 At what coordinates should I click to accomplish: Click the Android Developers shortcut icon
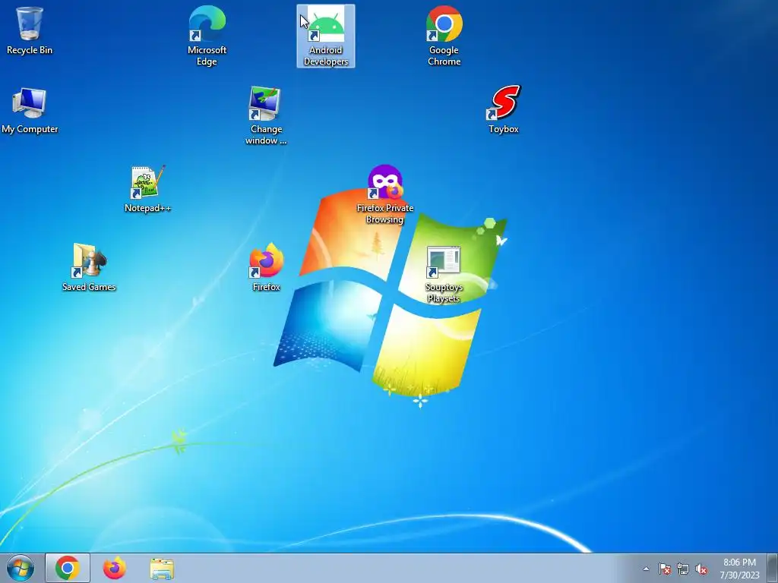coord(326,36)
